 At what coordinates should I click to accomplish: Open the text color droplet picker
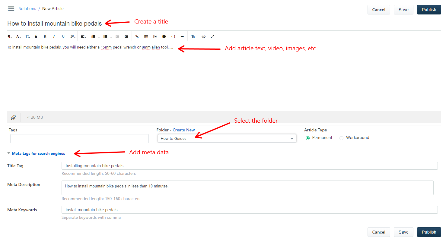pos(36,36)
